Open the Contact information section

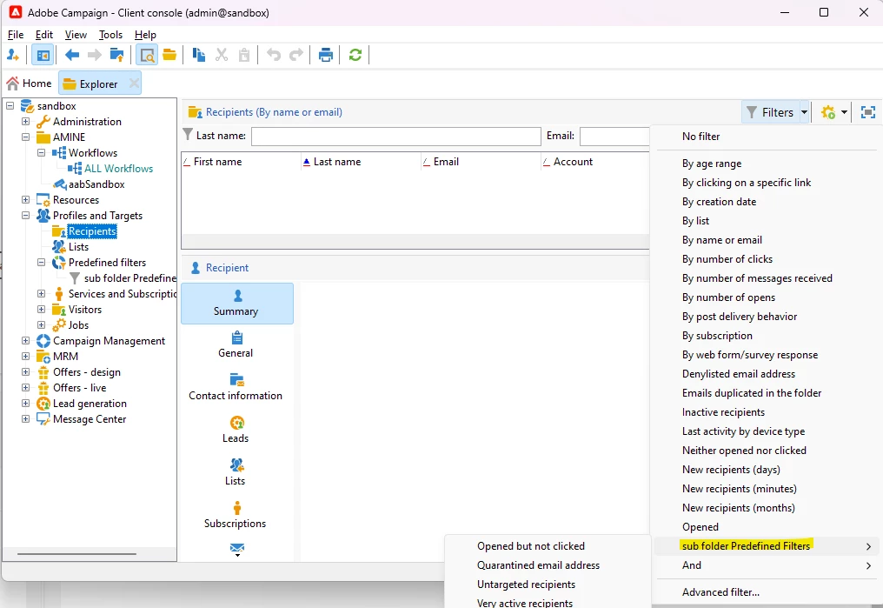(236, 387)
